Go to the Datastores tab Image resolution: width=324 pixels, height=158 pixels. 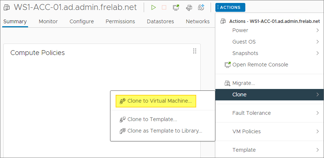[x=160, y=21]
